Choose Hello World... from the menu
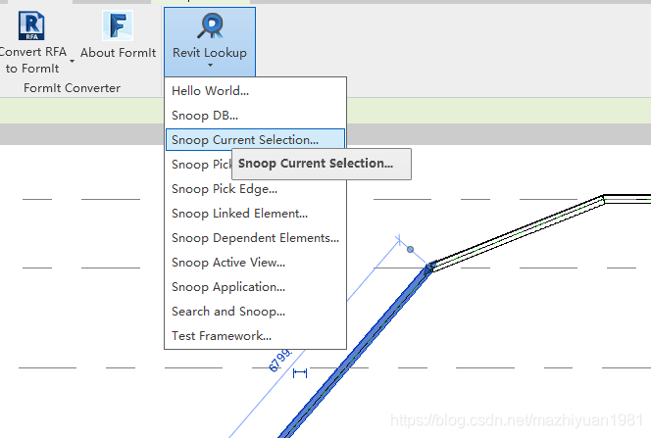The width and height of the screenshot is (651, 438). tap(255, 91)
